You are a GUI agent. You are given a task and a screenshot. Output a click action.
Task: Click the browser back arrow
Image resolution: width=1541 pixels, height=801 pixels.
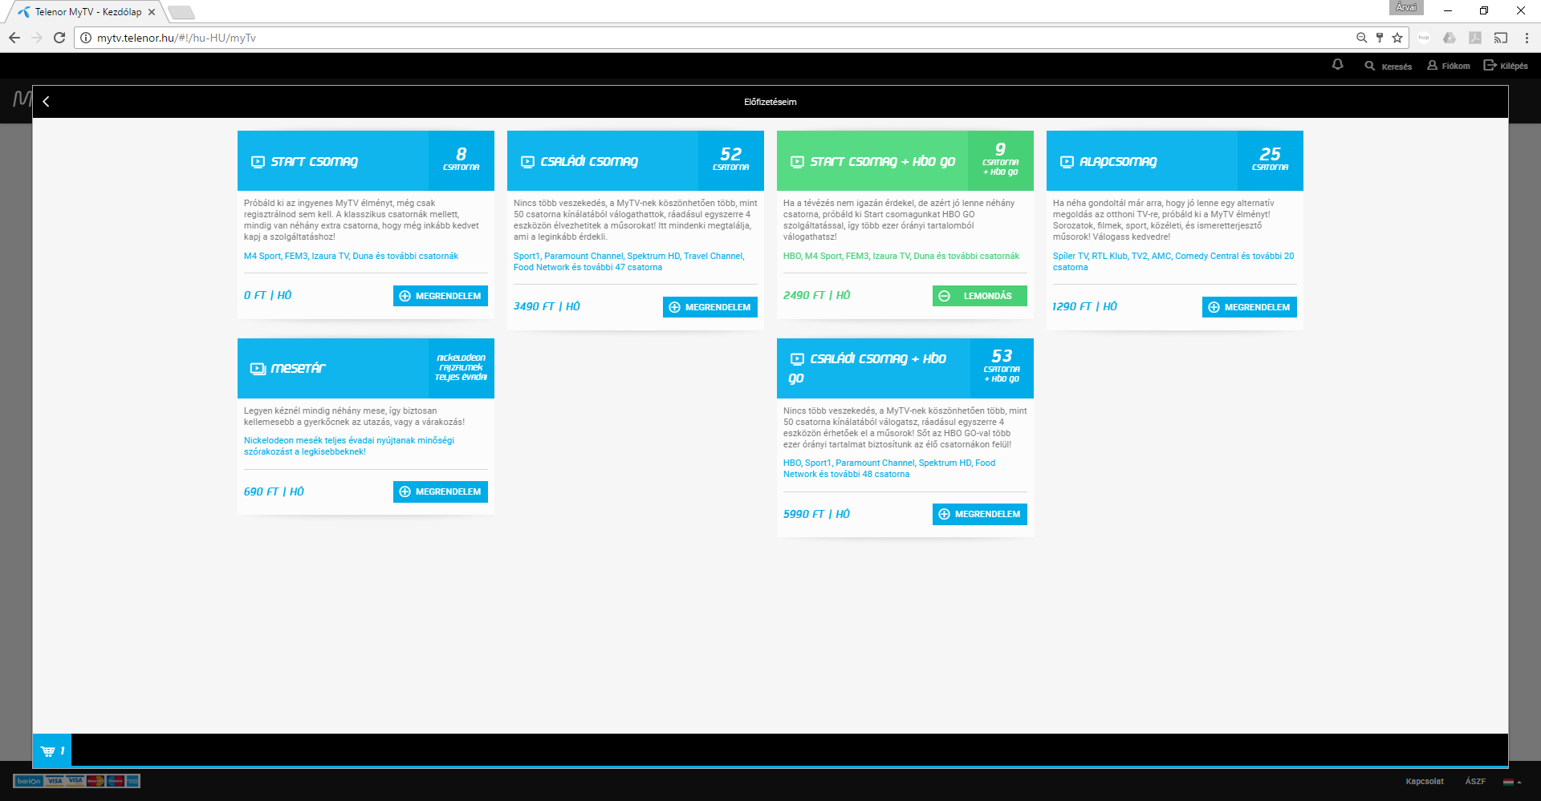(14, 38)
